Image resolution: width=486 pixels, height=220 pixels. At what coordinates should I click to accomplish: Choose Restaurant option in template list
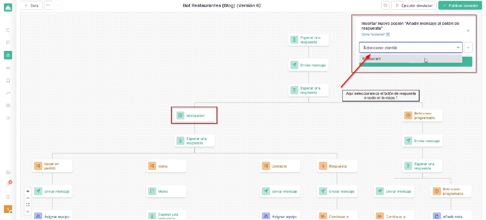(411, 59)
